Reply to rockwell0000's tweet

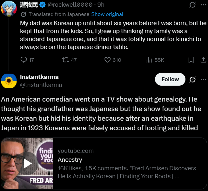tap(24, 60)
